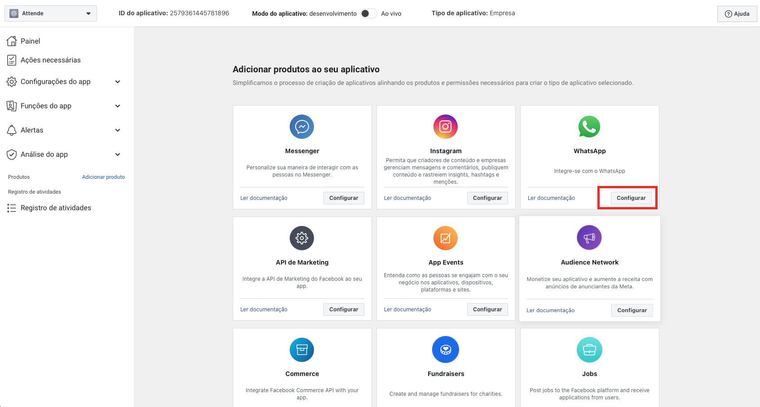Image resolution: width=760 pixels, height=407 pixels.
Task: Click the Painel home icon
Action: tap(12, 41)
